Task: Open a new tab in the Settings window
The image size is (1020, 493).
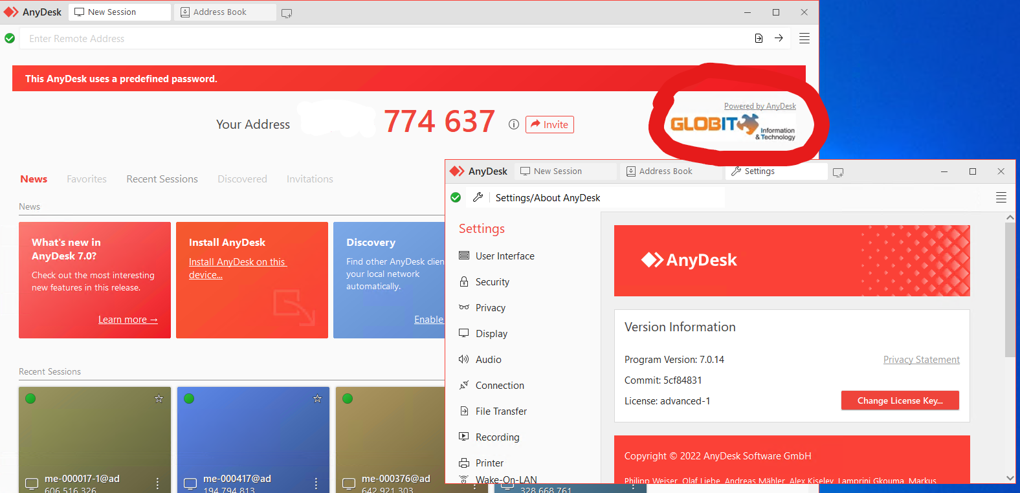Action: pyautogui.click(x=838, y=172)
